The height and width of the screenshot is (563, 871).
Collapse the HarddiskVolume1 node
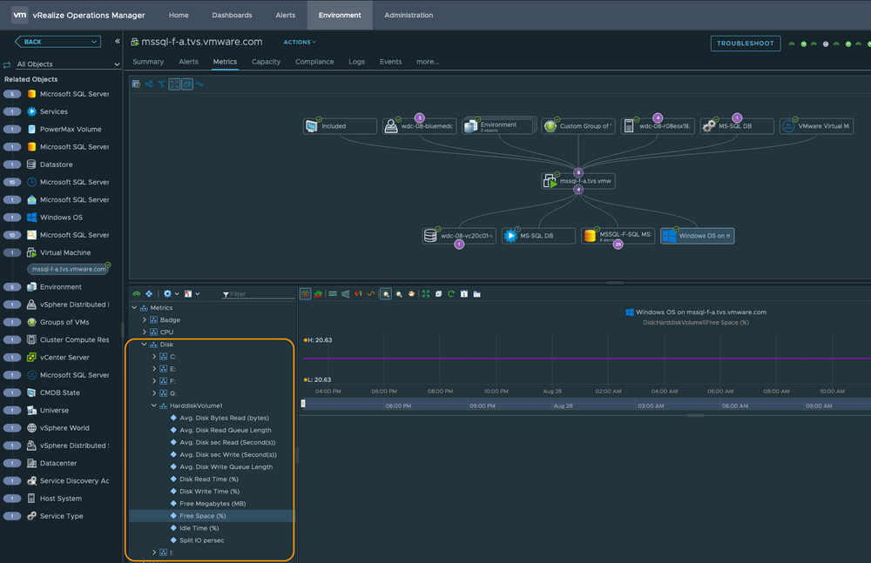click(154, 405)
